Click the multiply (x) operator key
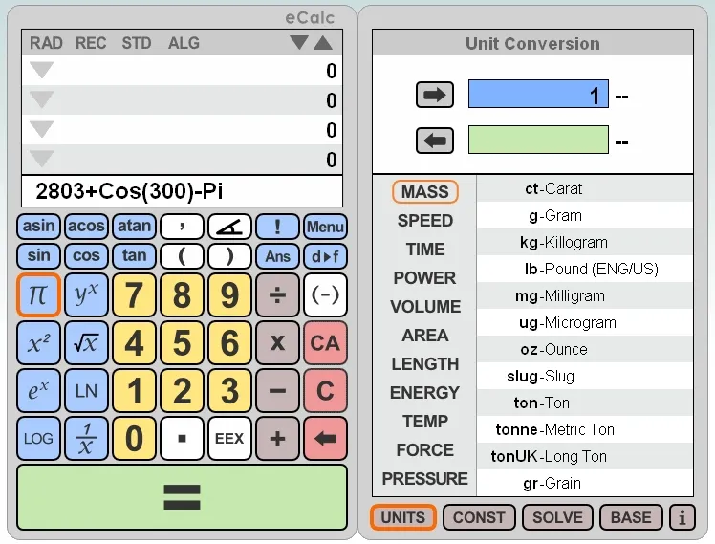 277,343
